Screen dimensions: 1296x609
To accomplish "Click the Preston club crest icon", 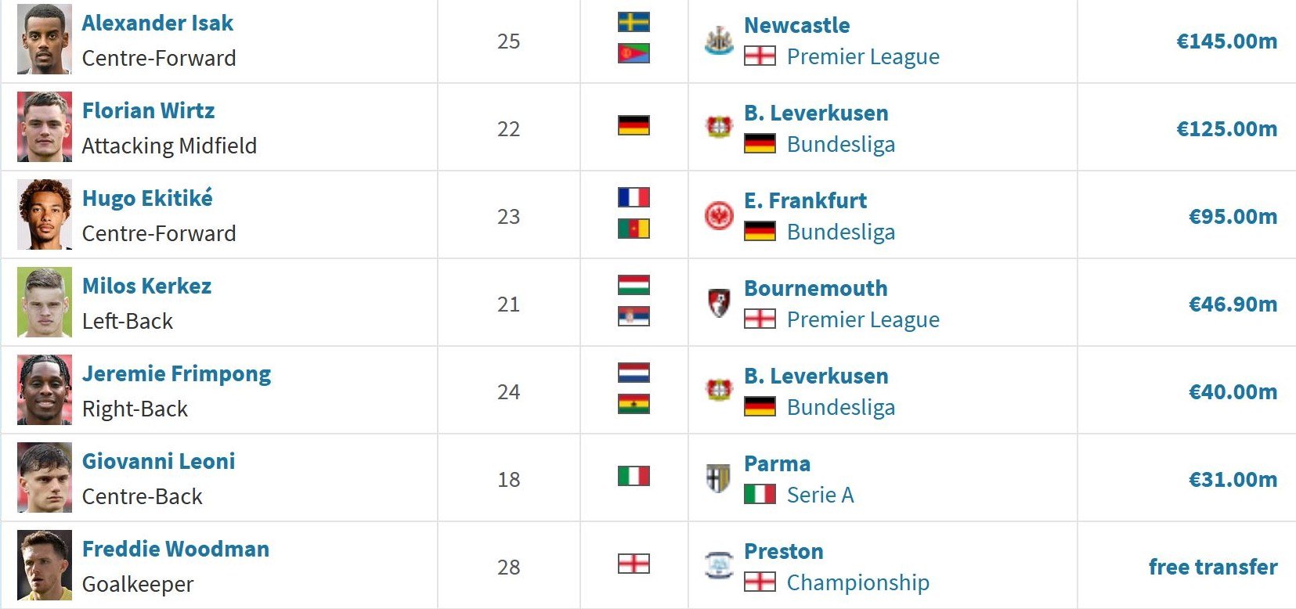I will 718,567.
